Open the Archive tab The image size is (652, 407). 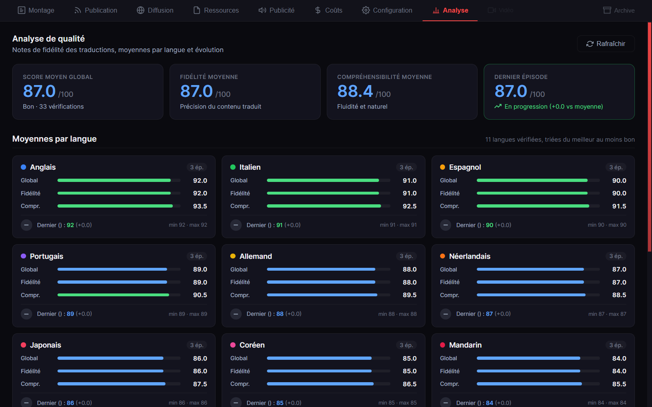619,10
